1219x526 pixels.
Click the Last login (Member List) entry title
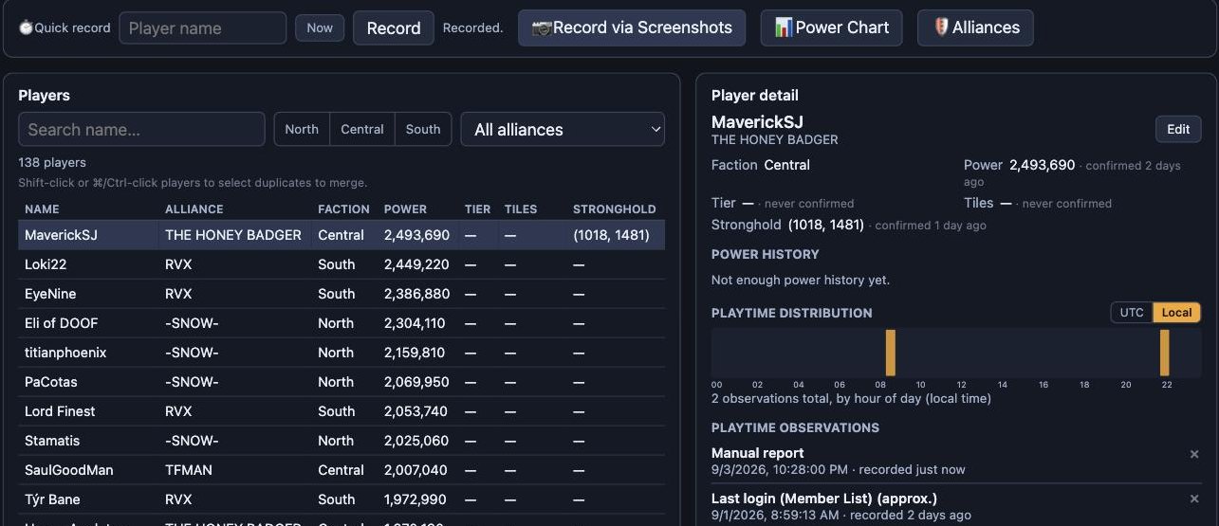pyautogui.click(x=824, y=499)
